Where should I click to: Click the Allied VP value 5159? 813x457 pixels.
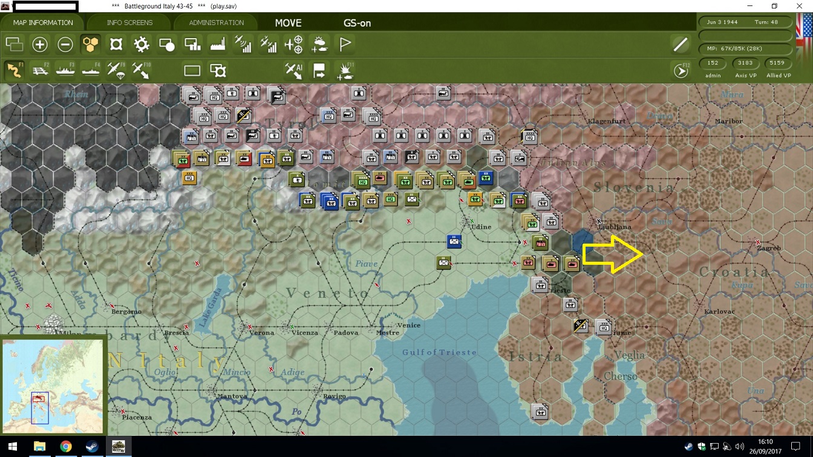click(x=777, y=63)
